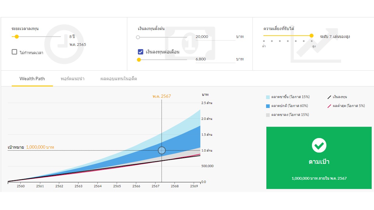Click the circle marker on the chart
The image size is (374, 210).
point(162,150)
